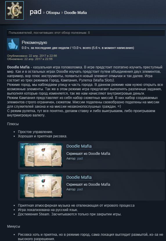166x241 pixels.
Task: Click the Обновлено date line
Action: tap(30, 59)
